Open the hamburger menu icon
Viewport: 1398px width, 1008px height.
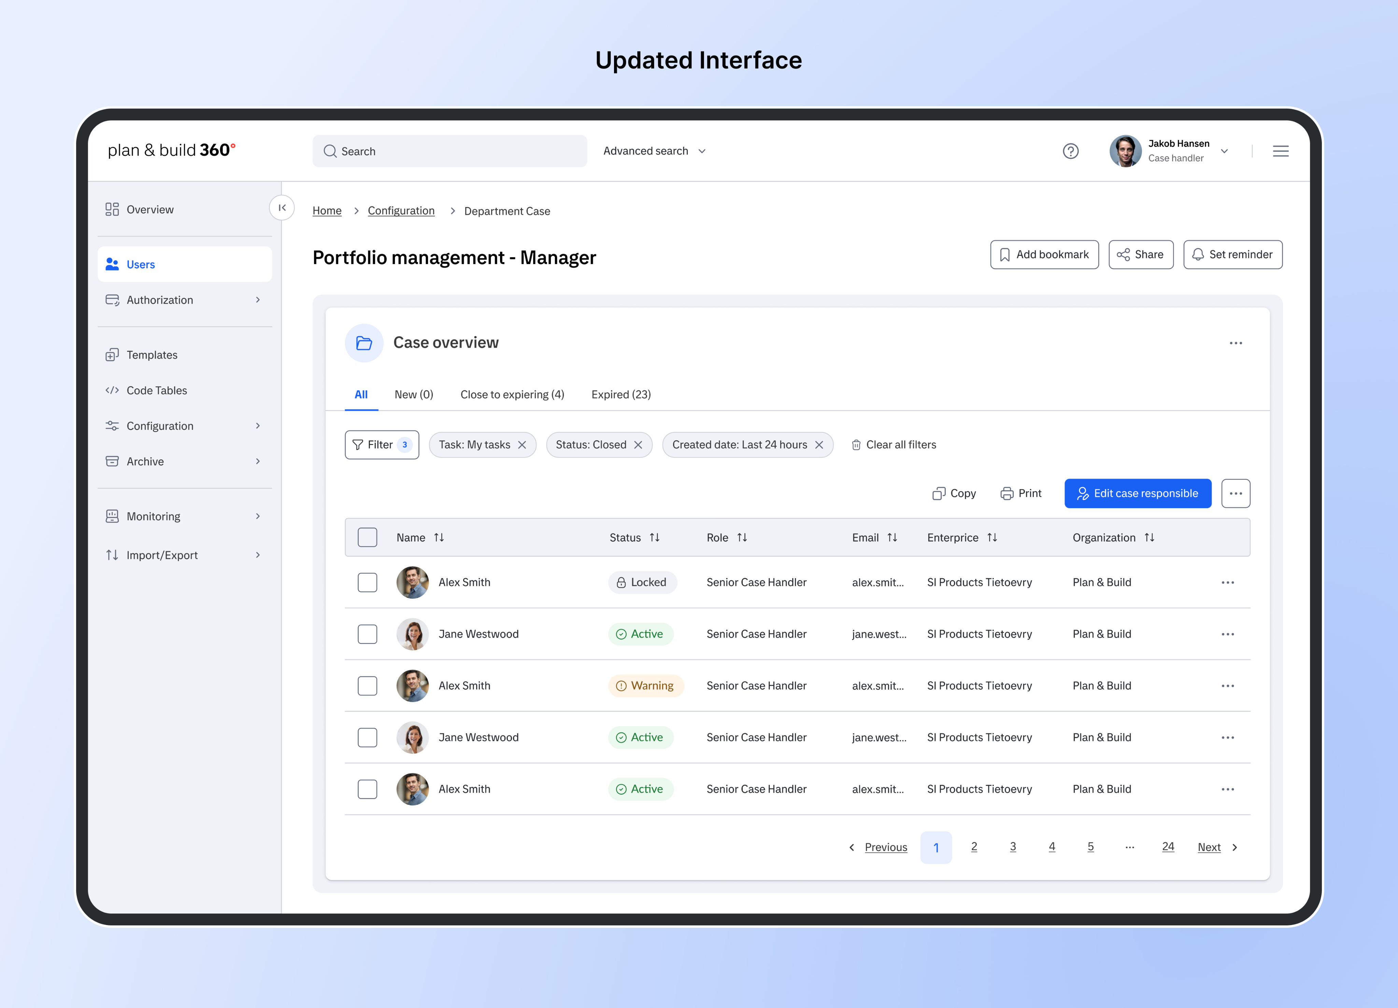coord(1280,151)
